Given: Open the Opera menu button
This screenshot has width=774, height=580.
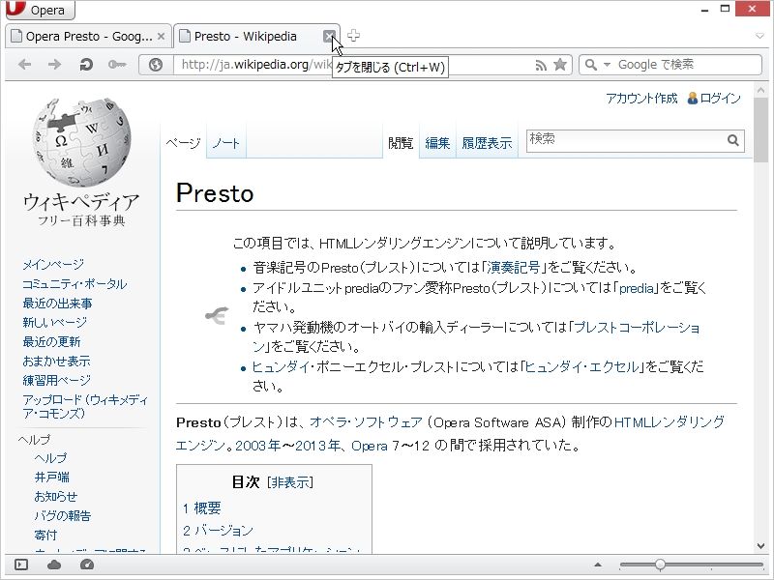Looking at the screenshot, I should [40, 10].
